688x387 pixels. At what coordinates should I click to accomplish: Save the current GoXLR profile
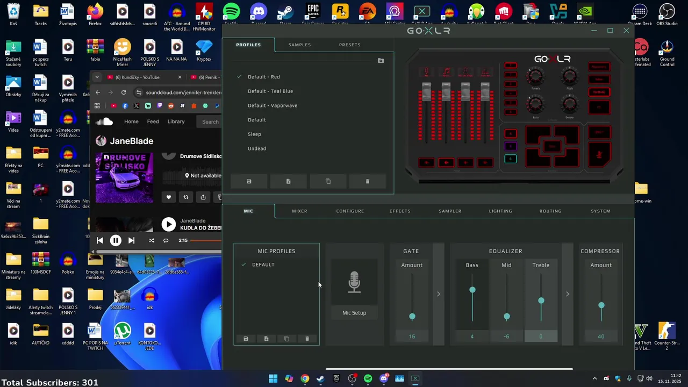click(249, 182)
